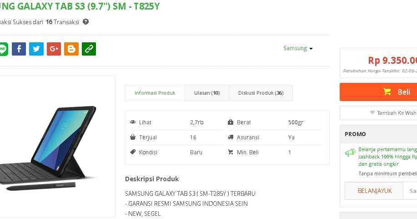417x219 pixels.
Task: Expand the Samsung category dropdown
Action: [x=298, y=48]
